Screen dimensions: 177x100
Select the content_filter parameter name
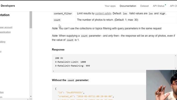tap(63, 14)
